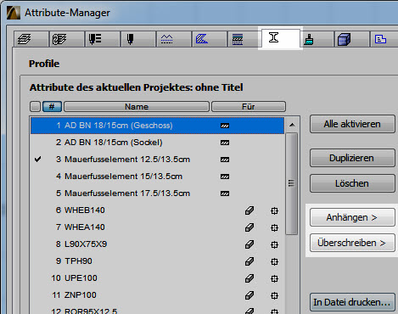Sort list by the # column header

coord(52,107)
